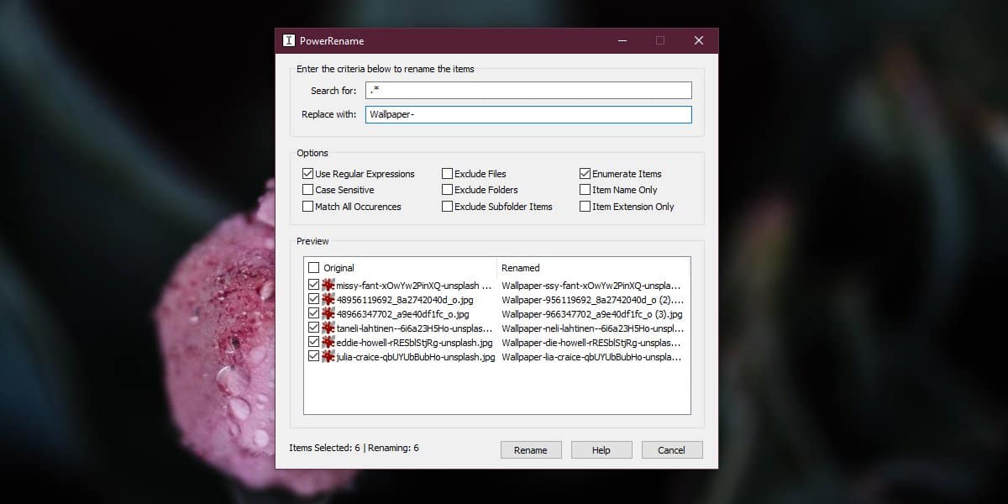Toggle the select-all checkbox beside Original header
Screen dimensions: 1008x504
click(x=314, y=268)
